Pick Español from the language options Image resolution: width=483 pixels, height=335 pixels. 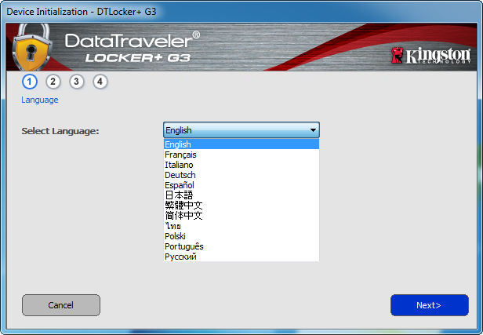[x=241, y=185]
